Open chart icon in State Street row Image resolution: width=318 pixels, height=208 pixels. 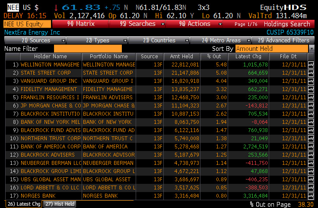point(311,72)
